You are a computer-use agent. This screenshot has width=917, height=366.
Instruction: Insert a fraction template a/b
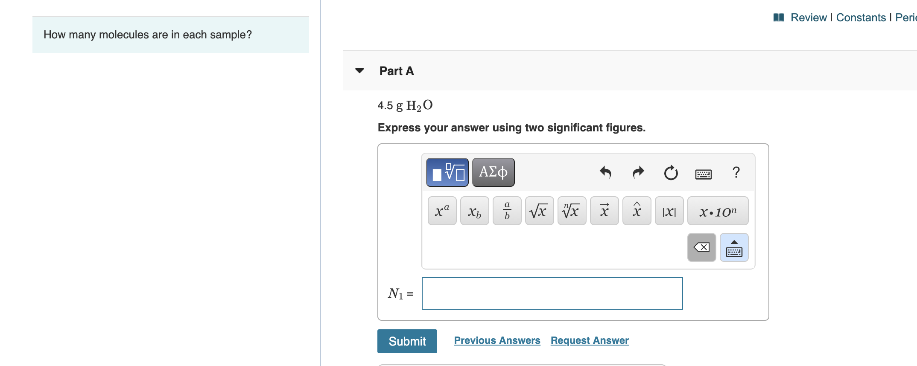pyautogui.click(x=507, y=210)
